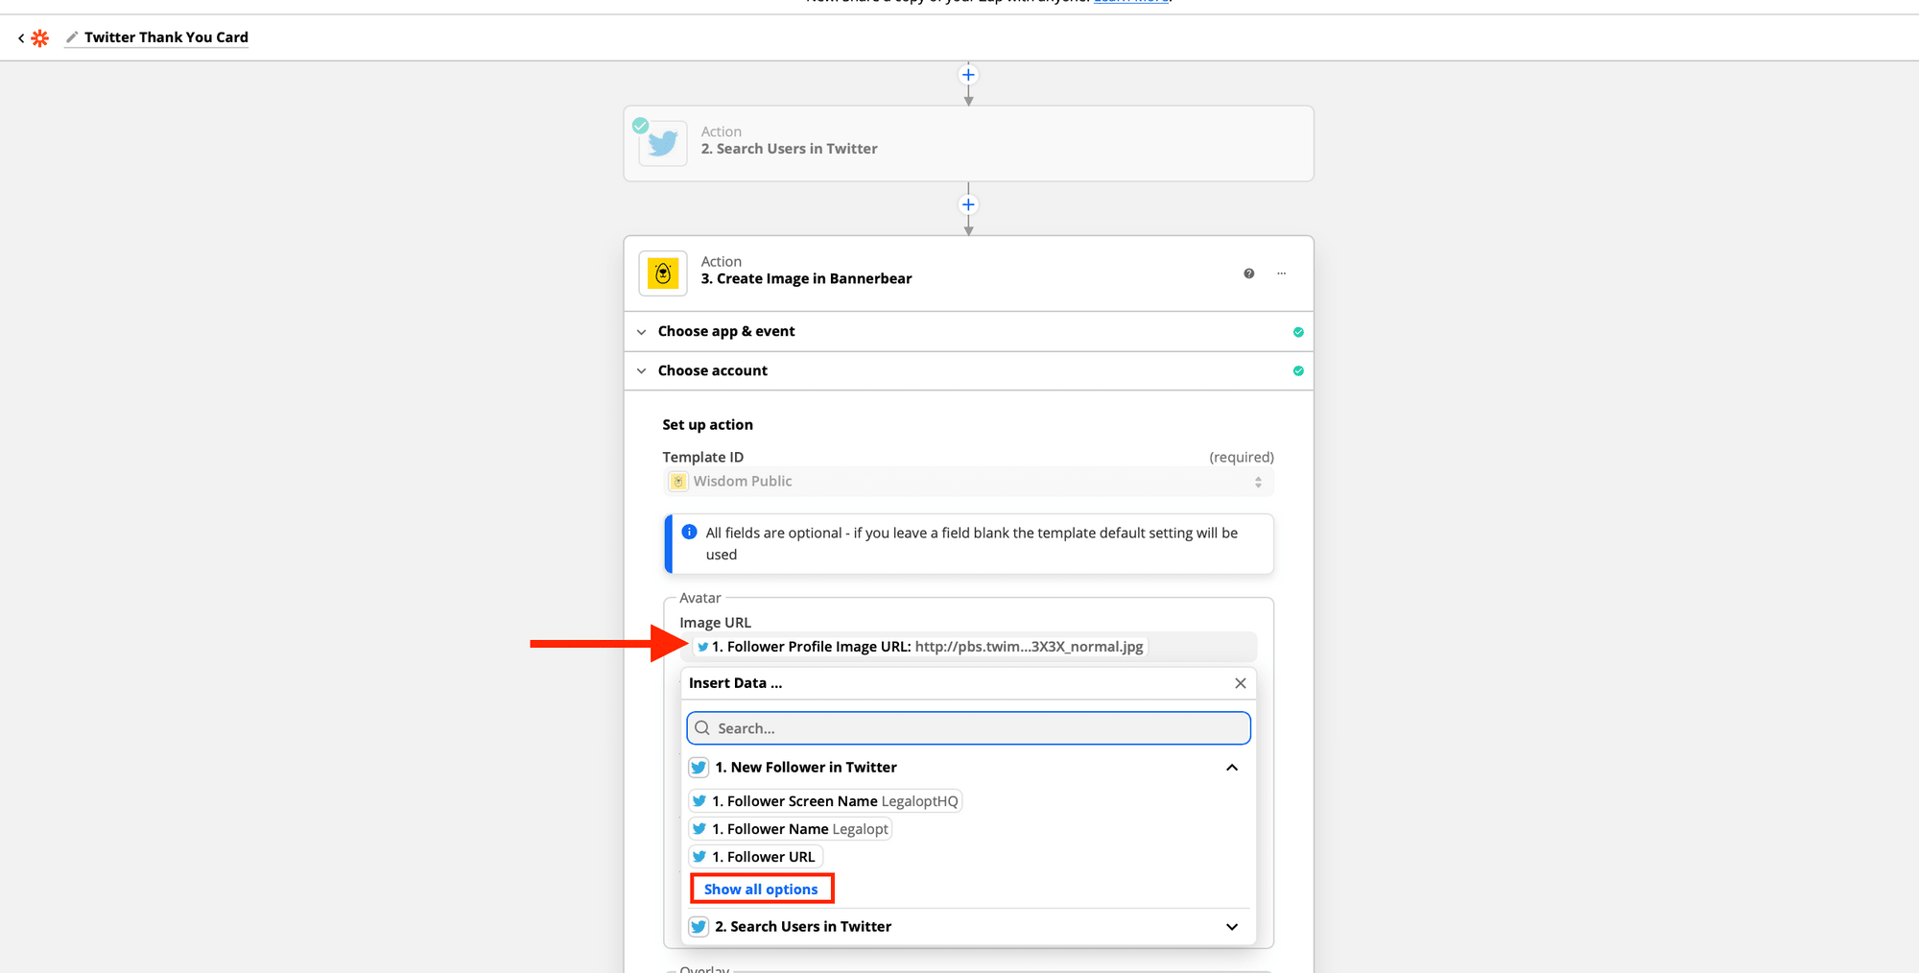Viewport: 1919px width, 973px height.
Task: Click the Image URL field with Follower Profile Image
Action: coord(968,647)
